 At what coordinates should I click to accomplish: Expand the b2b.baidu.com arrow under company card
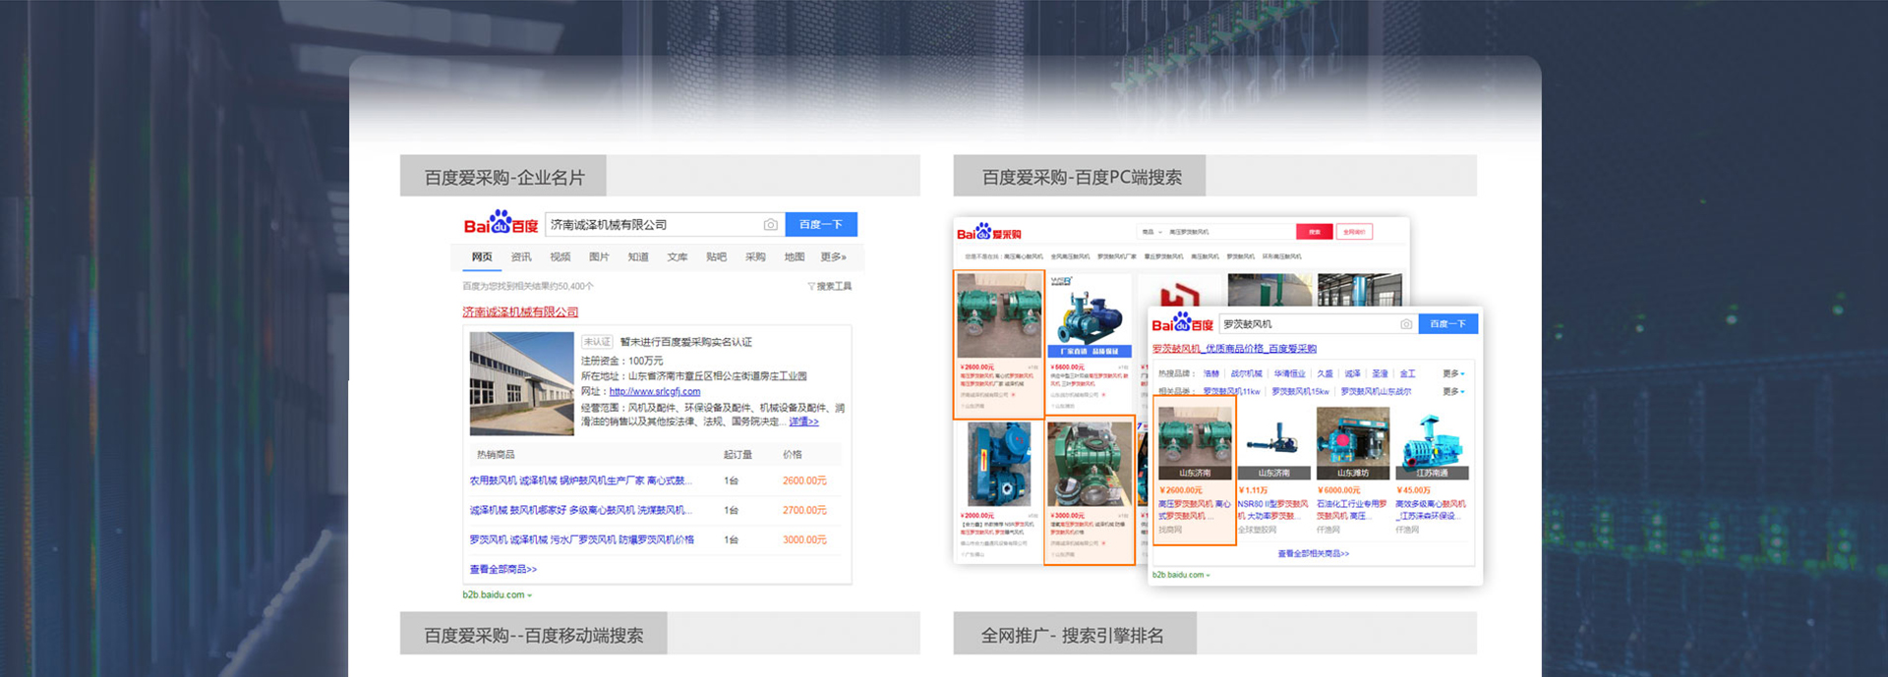pyautogui.click(x=529, y=595)
